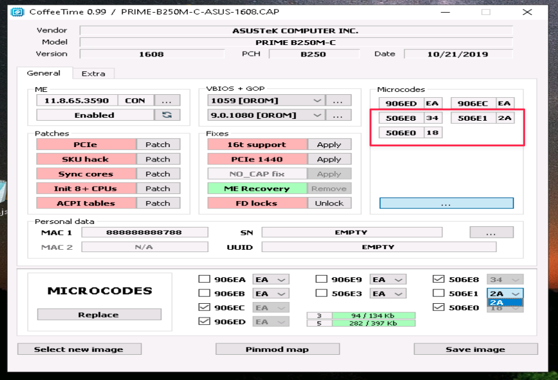Screen dimensions: 558x380
Task: Enable the 906EA microcode checkbox
Action: pyautogui.click(x=204, y=279)
